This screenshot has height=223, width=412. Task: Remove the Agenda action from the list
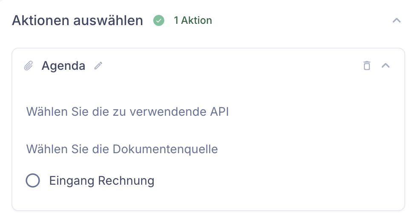coord(367,66)
